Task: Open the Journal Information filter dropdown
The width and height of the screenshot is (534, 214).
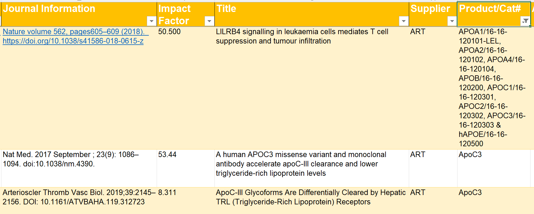Action: coord(151,21)
